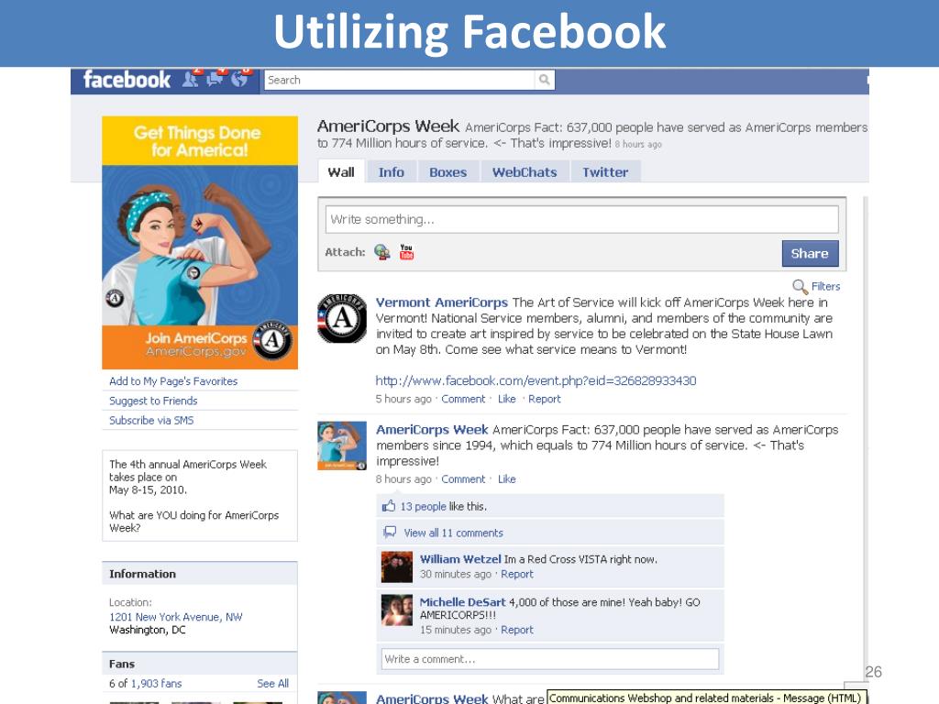Click the 13 people link
This screenshot has width=939, height=704.
pos(423,506)
